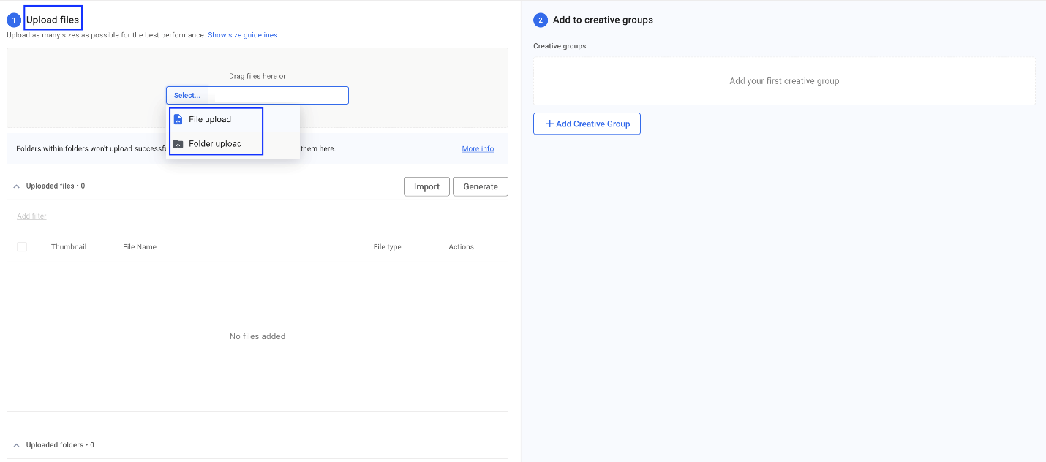Click the File upload icon in dropdown

[178, 119]
